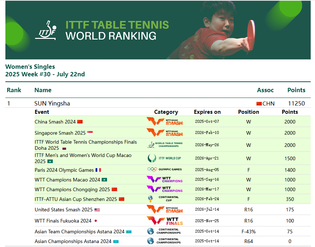Screen dimensions: 315x247
Task: Click the WTT Champions logo in Macao 2024 row
Action: pyautogui.click(x=165, y=179)
